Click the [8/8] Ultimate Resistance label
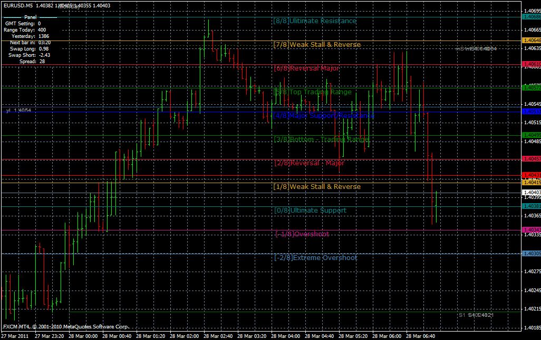The image size is (541, 340). [314, 21]
